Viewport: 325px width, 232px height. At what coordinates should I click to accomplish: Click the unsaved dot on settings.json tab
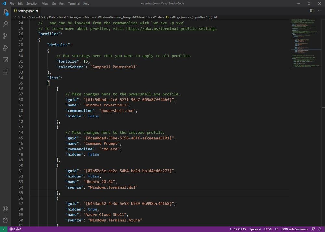click(x=37, y=11)
